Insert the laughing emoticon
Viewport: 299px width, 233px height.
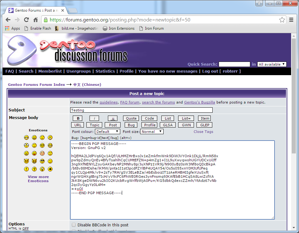point(50,145)
